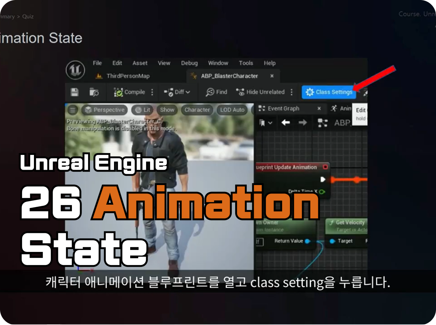Navigate back in graph history
This screenshot has width=436, height=325.
click(286, 123)
